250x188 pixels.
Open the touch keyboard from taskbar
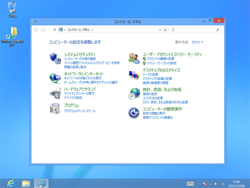tap(190, 183)
